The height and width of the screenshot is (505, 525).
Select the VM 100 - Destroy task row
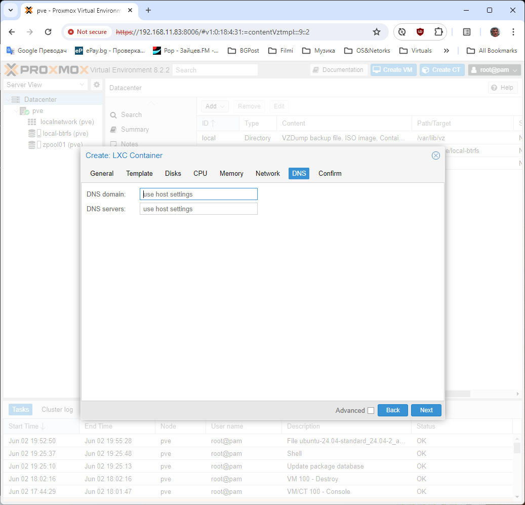click(x=258, y=479)
